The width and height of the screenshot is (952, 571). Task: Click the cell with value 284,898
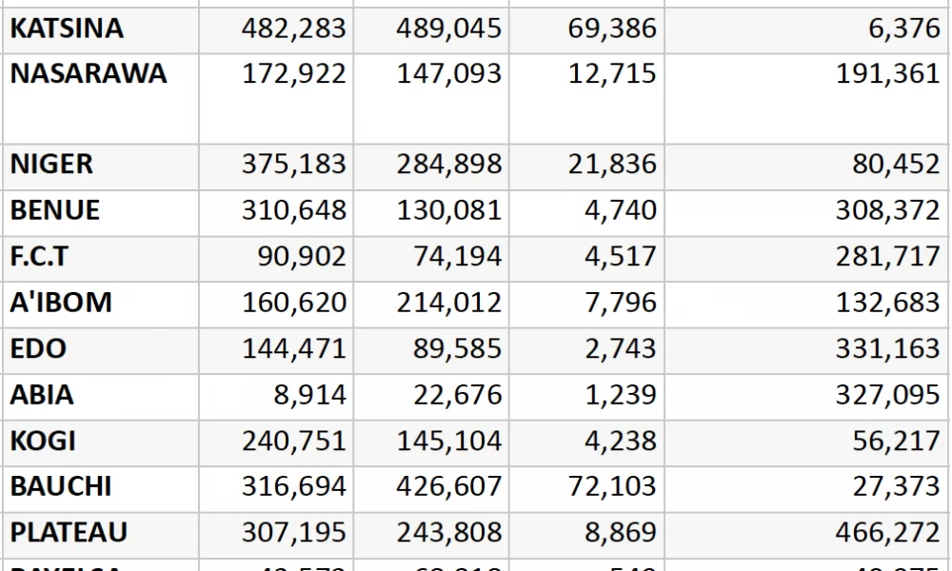pyautogui.click(x=448, y=165)
